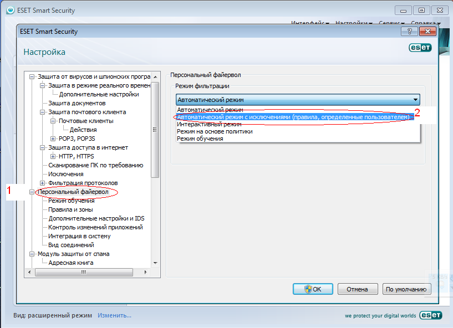Open 'Интерфейс' menu in main window
Viewport: 453px width, 328px height.
[x=310, y=23]
